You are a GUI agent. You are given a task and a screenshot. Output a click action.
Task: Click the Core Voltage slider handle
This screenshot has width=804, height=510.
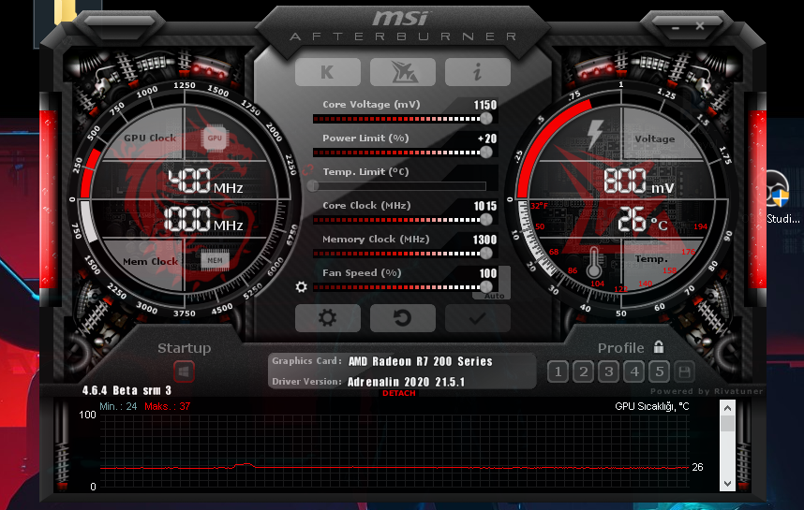[486, 118]
